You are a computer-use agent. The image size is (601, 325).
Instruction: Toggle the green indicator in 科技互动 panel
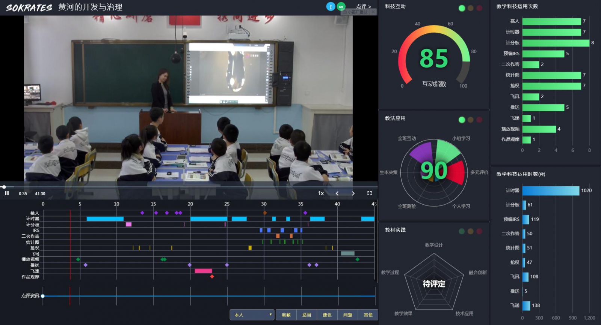tap(462, 8)
